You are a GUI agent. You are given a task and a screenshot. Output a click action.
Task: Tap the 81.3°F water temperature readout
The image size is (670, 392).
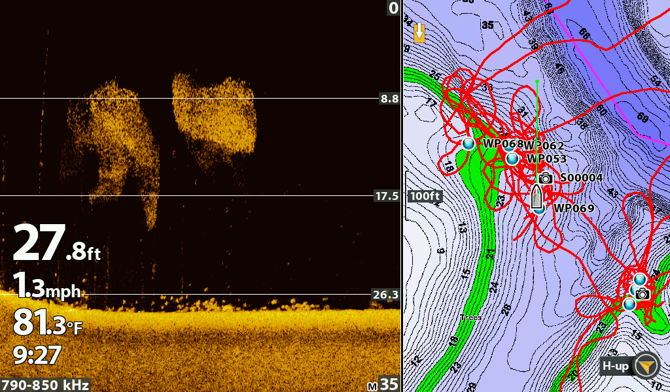[47, 323]
